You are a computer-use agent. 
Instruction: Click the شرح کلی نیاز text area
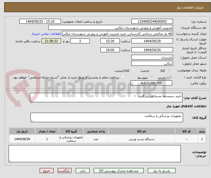coord(106,98)
